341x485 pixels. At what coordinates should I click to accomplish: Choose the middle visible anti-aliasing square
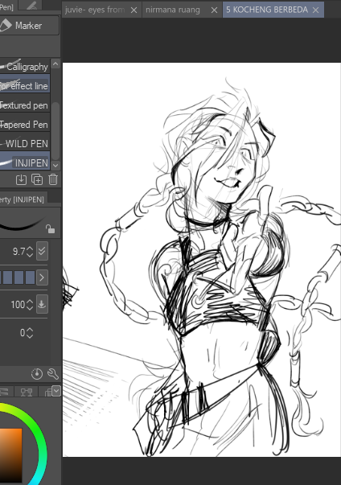tap(18, 277)
